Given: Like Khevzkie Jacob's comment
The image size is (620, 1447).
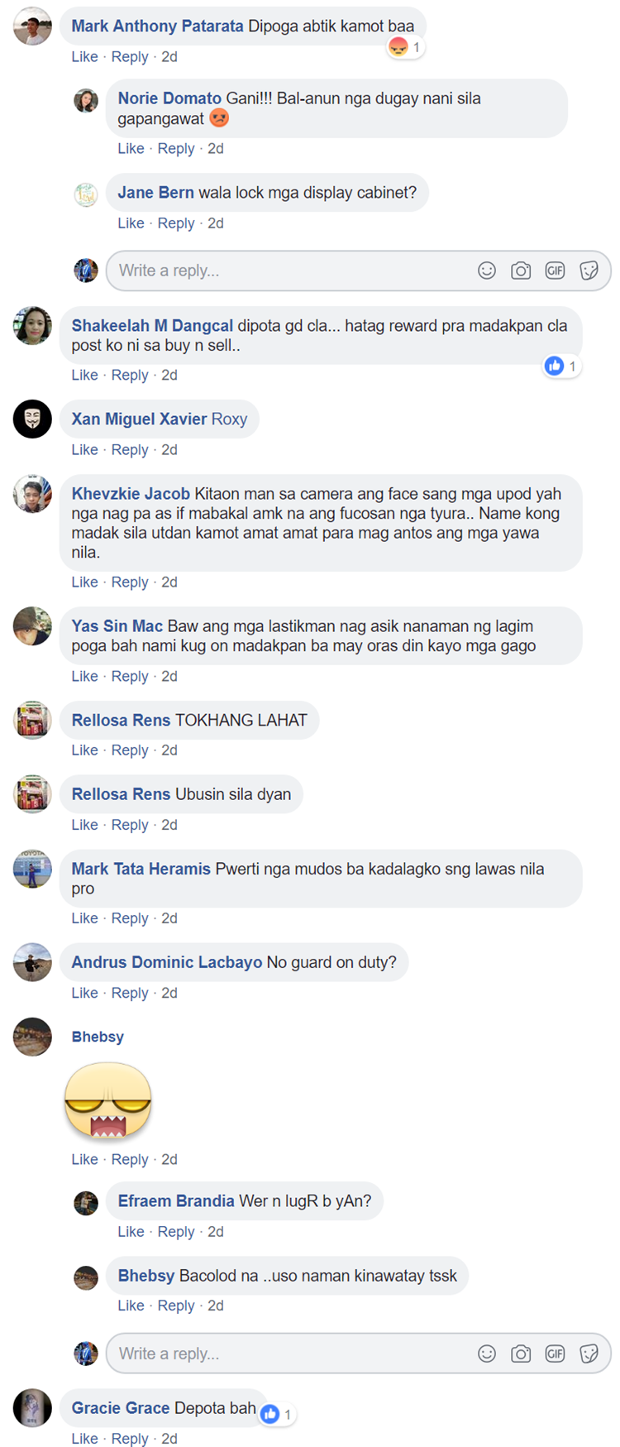Looking at the screenshot, I should click(84, 582).
